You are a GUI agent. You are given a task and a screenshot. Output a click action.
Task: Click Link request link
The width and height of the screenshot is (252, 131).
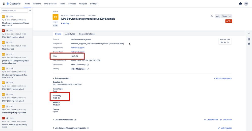coord(225,128)
